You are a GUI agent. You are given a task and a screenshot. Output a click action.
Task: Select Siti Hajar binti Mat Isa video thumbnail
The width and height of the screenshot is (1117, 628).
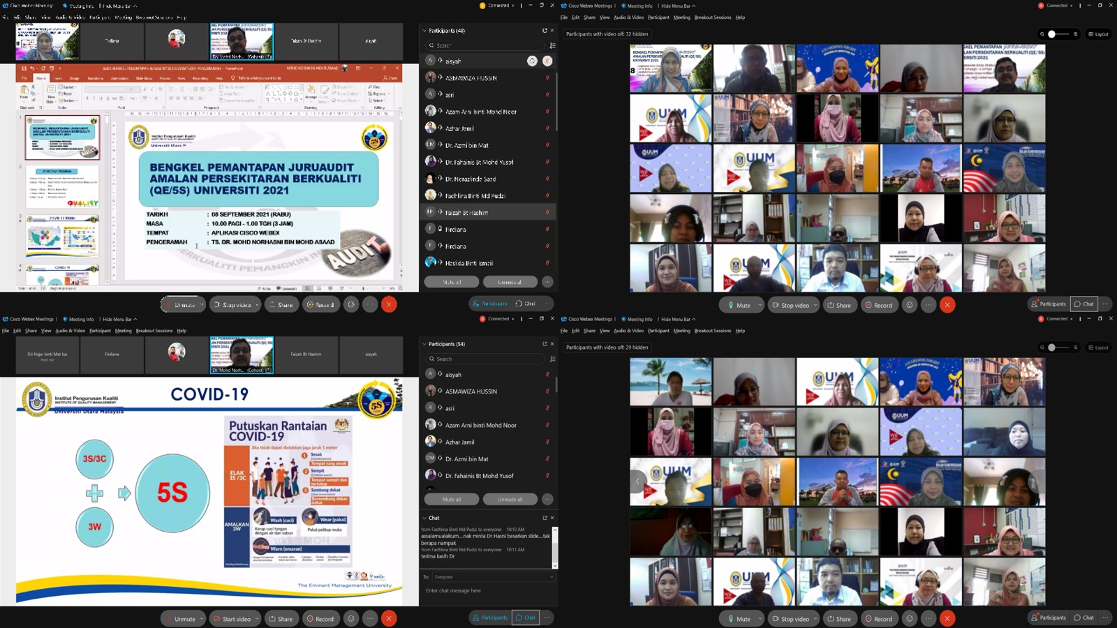(x=47, y=355)
